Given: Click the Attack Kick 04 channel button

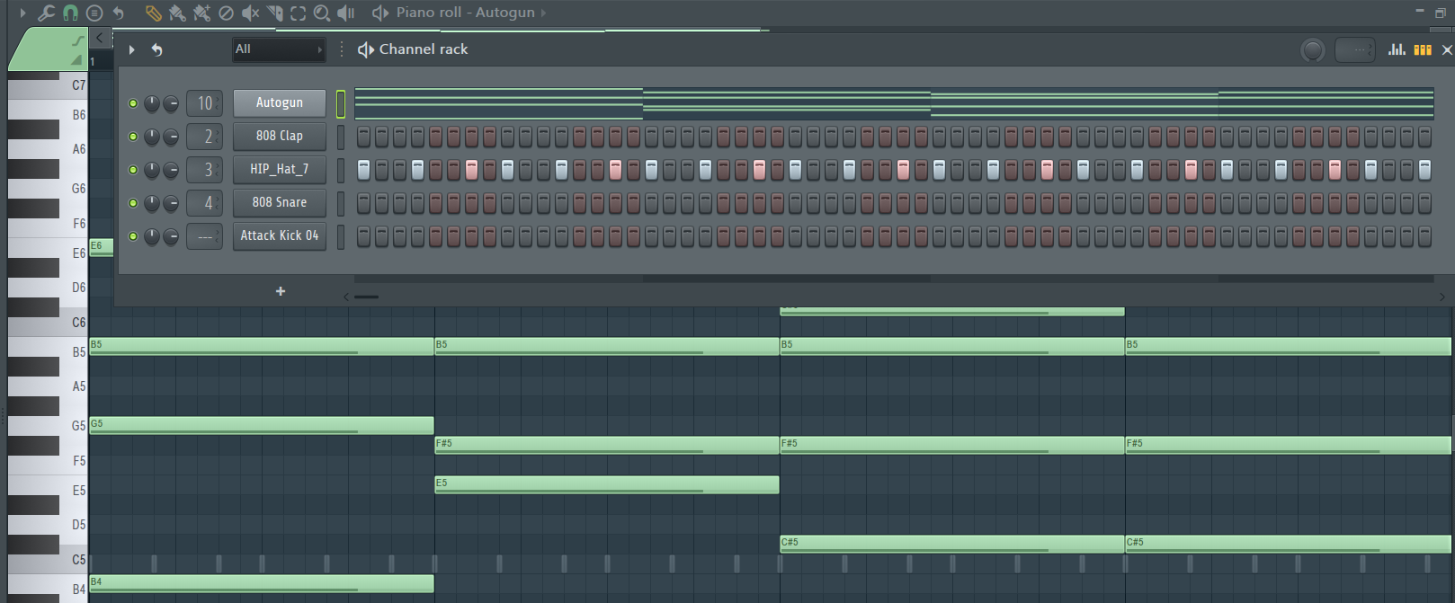Looking at the screenshot, I should pos(280,235).
